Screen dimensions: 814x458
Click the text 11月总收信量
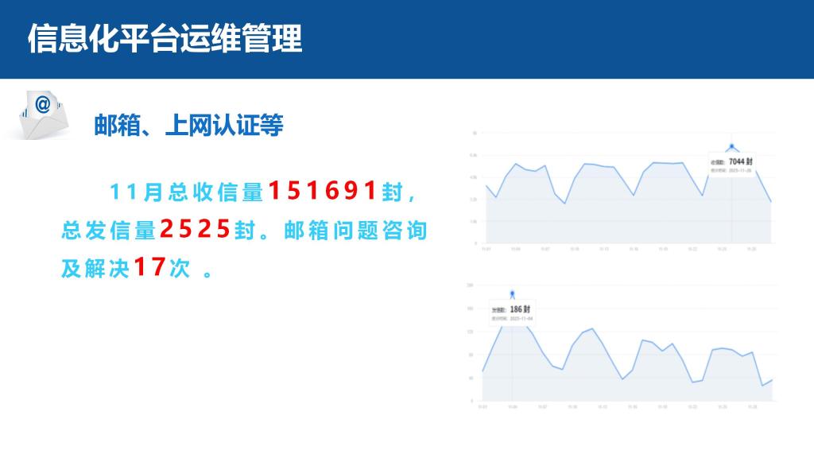click(185, 192)
